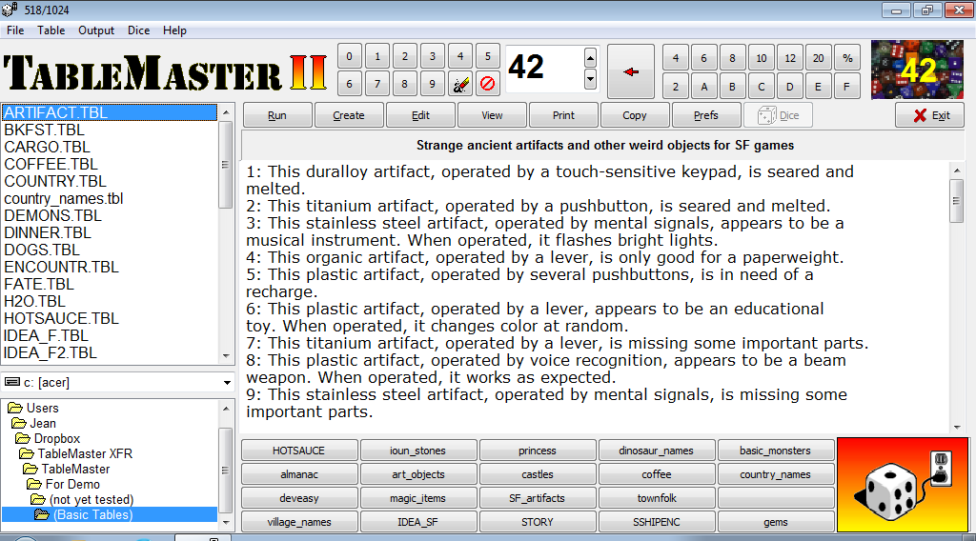The height and width of the screenshot is (541, 976).
Task: Click the SF_artifacts quick button
Action: [x=538, y=498]
